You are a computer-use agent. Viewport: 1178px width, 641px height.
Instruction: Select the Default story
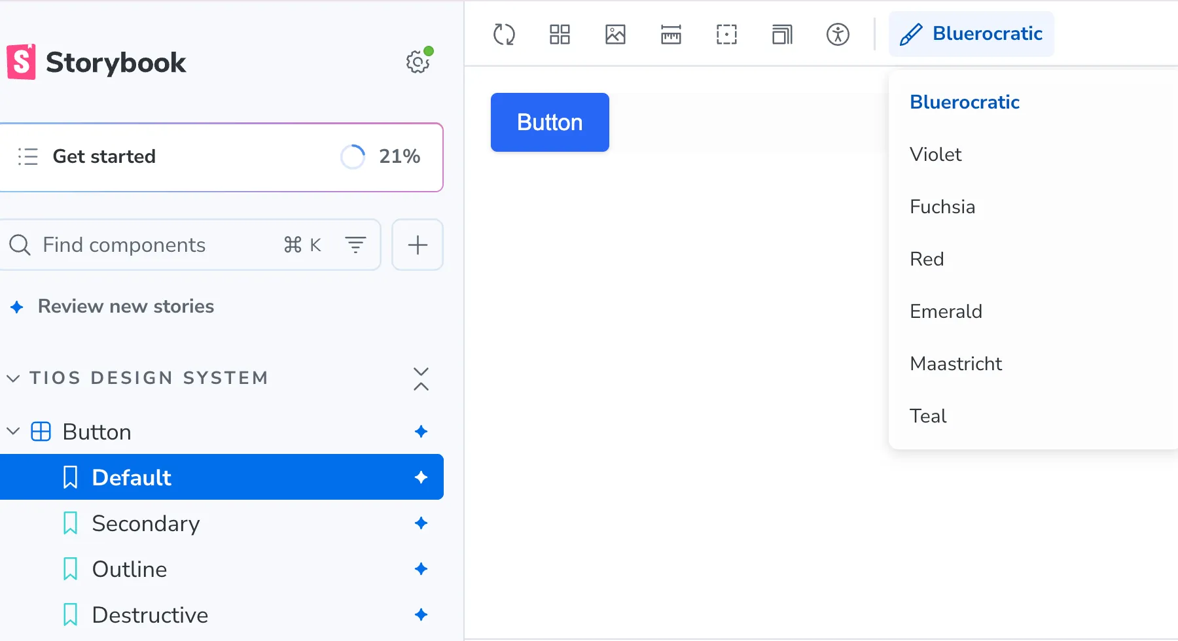click(221, 477)
